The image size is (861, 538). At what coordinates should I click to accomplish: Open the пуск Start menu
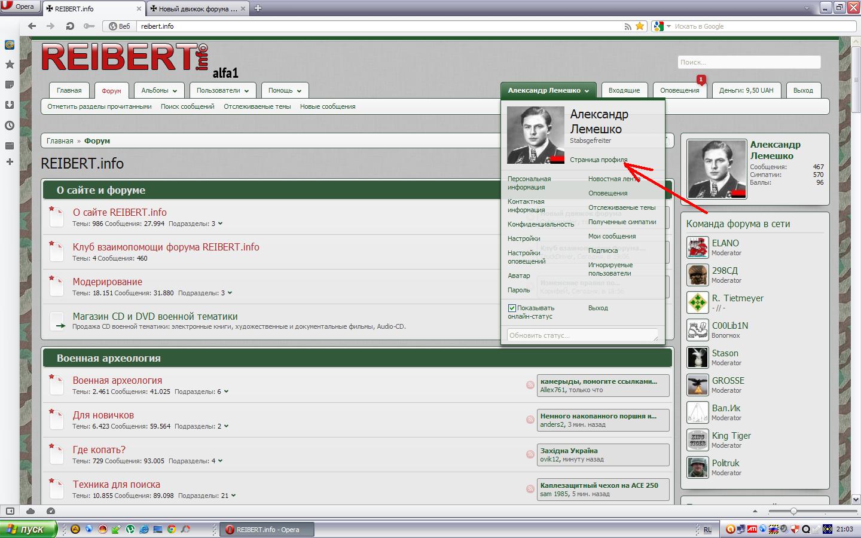[x=29, y=529]
